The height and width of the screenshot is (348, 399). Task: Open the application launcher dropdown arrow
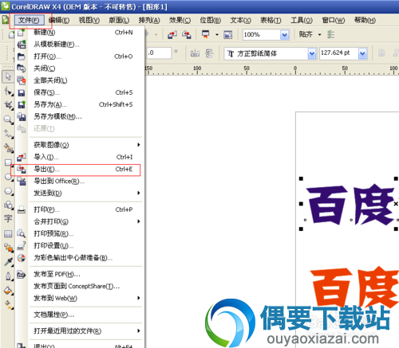pyautogui.click(x=217, y=34)
